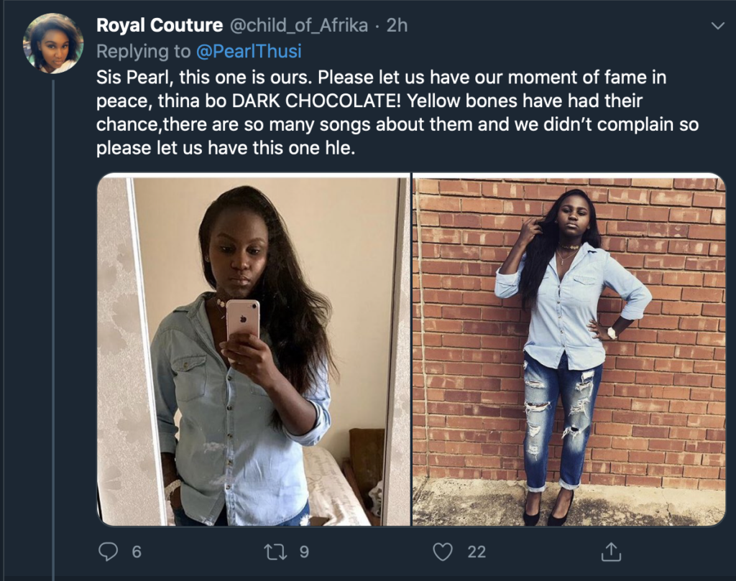
Task: View the brick wall photo
Action: 569,349
